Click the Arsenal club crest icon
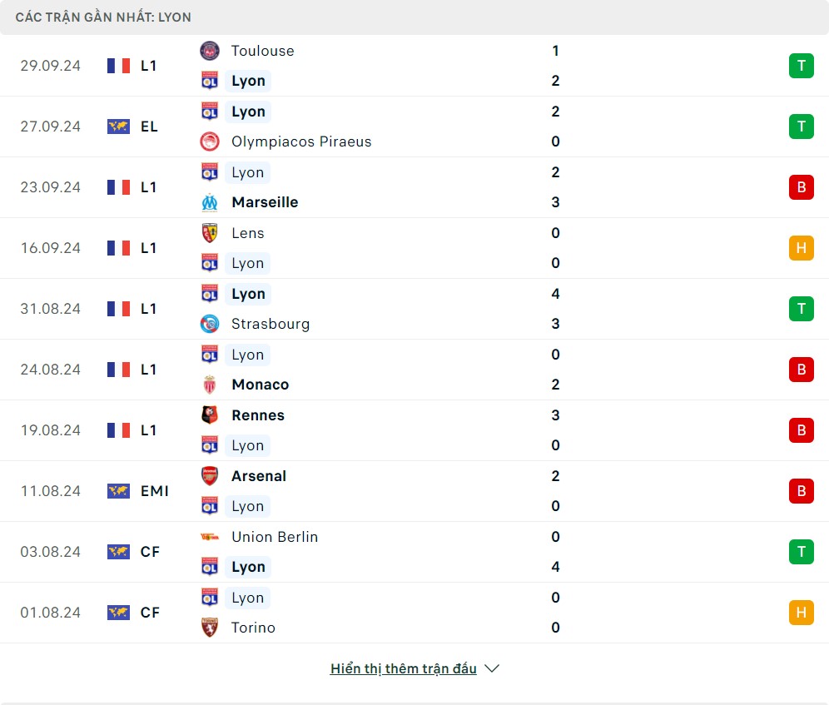The image size is (829, 705). tap(210, 476)
